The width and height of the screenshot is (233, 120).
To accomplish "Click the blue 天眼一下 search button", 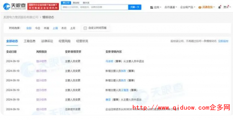I will pos(135,7).
